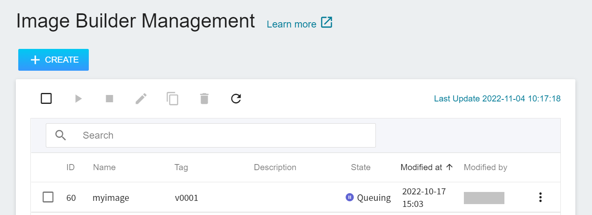Viewport: 592px width, 215px height.
Task: Sort by the State column header
Action: coord(361,167)
